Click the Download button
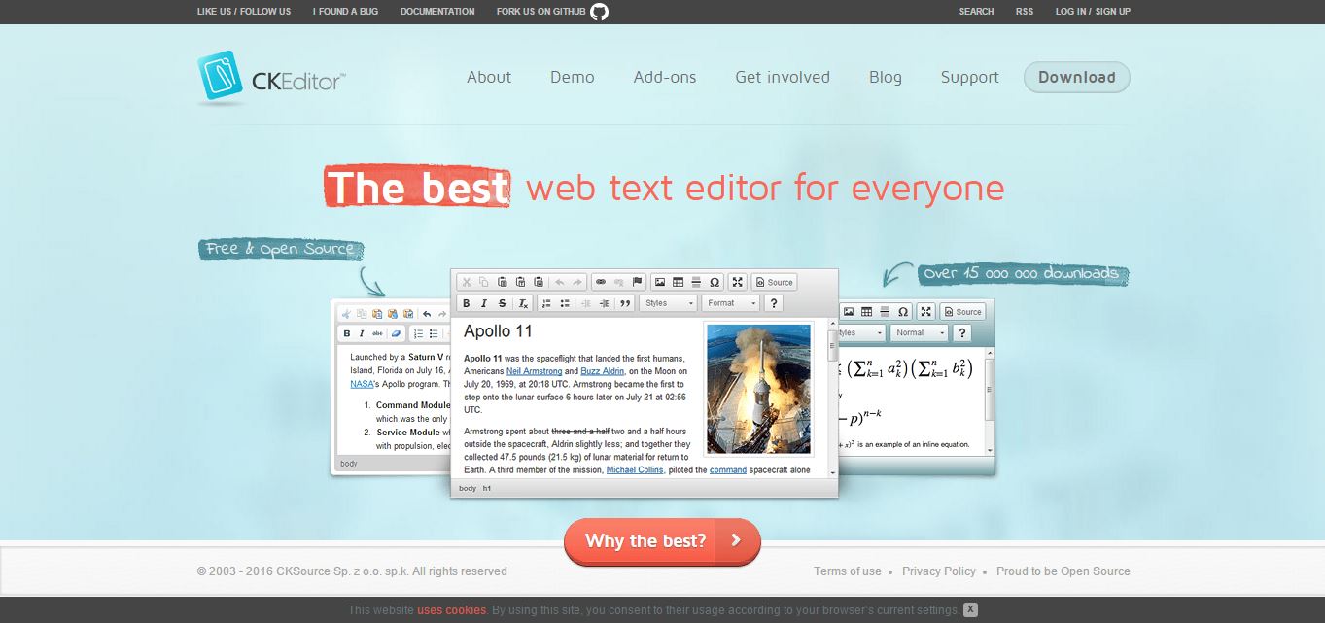1325x623 pixels. 1077,77
